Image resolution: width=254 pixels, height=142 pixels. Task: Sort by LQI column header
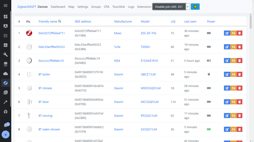(x=173, y=21)
